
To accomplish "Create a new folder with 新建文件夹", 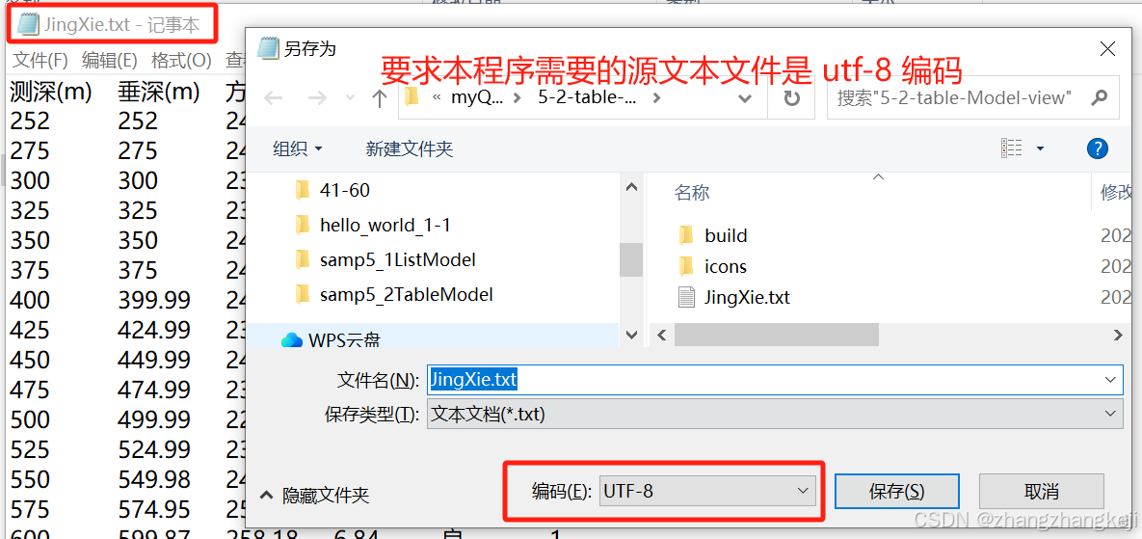I will pos(410,148).
